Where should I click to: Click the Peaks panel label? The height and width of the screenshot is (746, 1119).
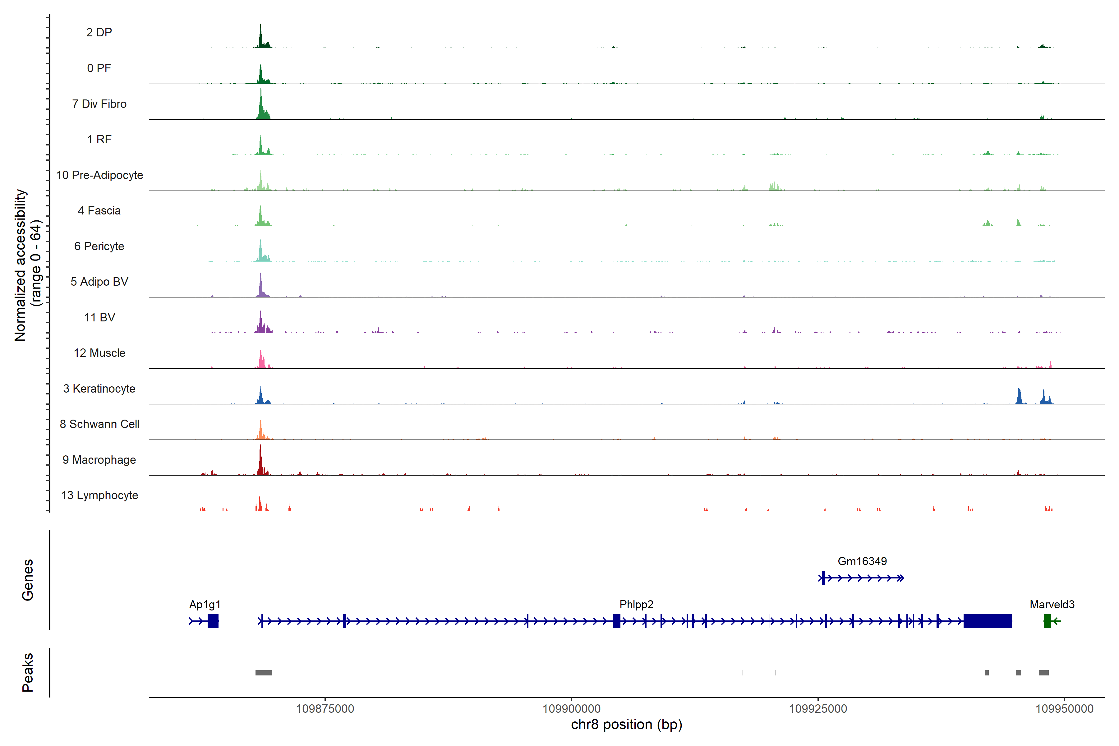tap(28, 672)
